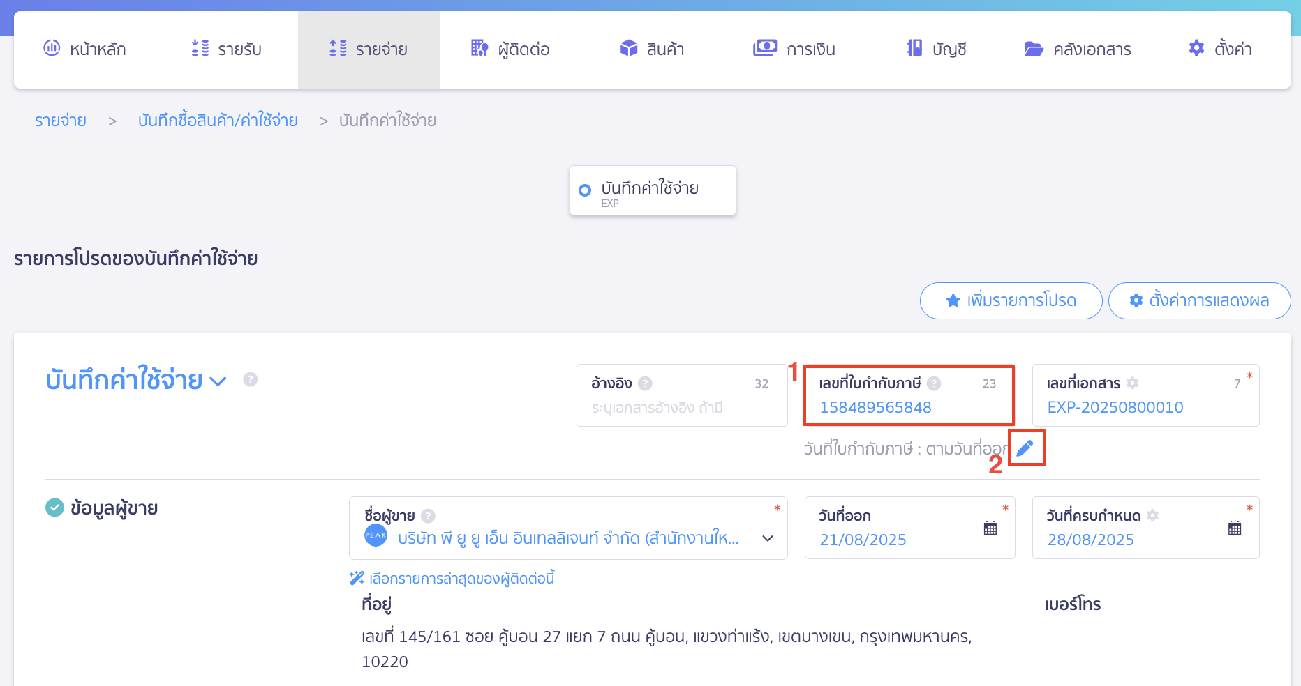Image resolution: width=1301 pixels, height=686 pixels.
Task: Open the รายจ่าย breadcrumb link
Action: 60,120
